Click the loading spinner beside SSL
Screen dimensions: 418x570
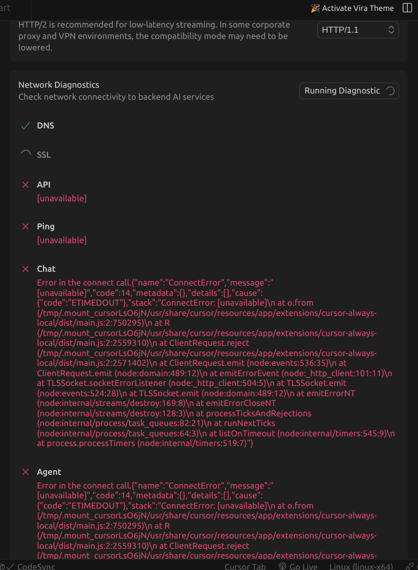(25, 154)
